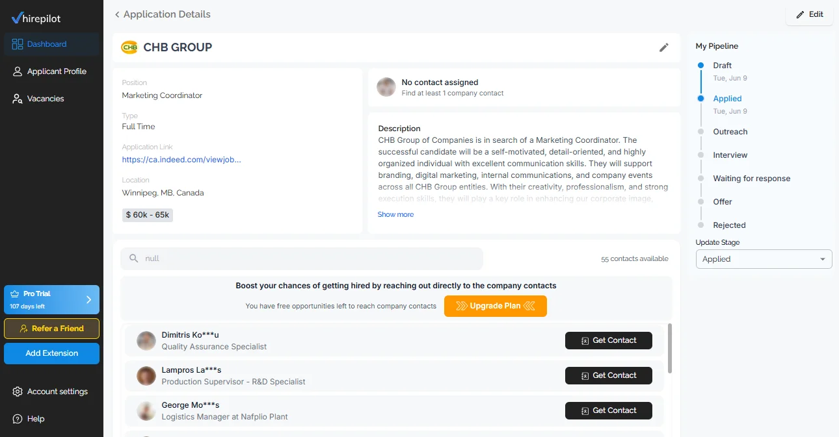
Task: Click Dimitris Ko***u's avatar
Action: (146, 340)
